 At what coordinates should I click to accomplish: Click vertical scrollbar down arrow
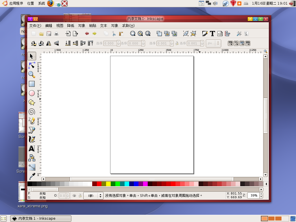coord(265,175)
